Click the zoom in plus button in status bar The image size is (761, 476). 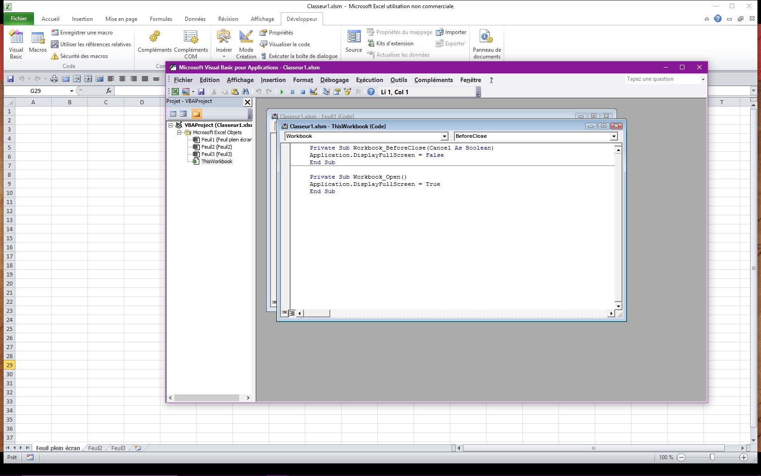pyautogui.click(x=743, y=457)
